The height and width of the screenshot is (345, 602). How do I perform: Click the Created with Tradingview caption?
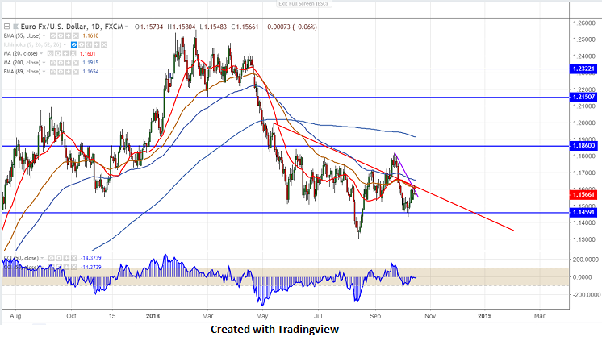point(275,330)
